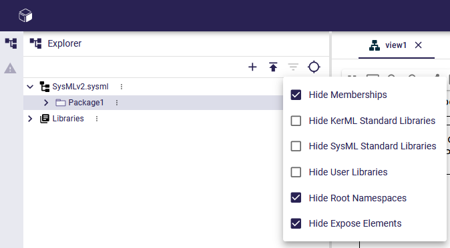Open more options for Libraries

[97, 119]
